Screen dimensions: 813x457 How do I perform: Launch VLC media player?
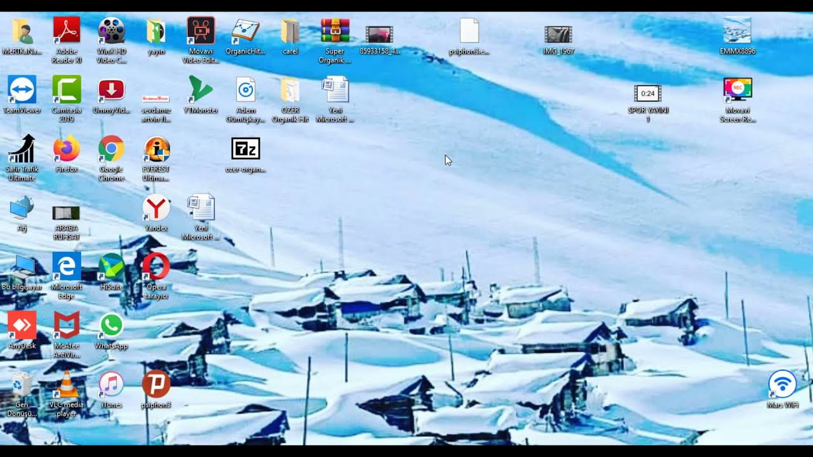pos(67,385)
